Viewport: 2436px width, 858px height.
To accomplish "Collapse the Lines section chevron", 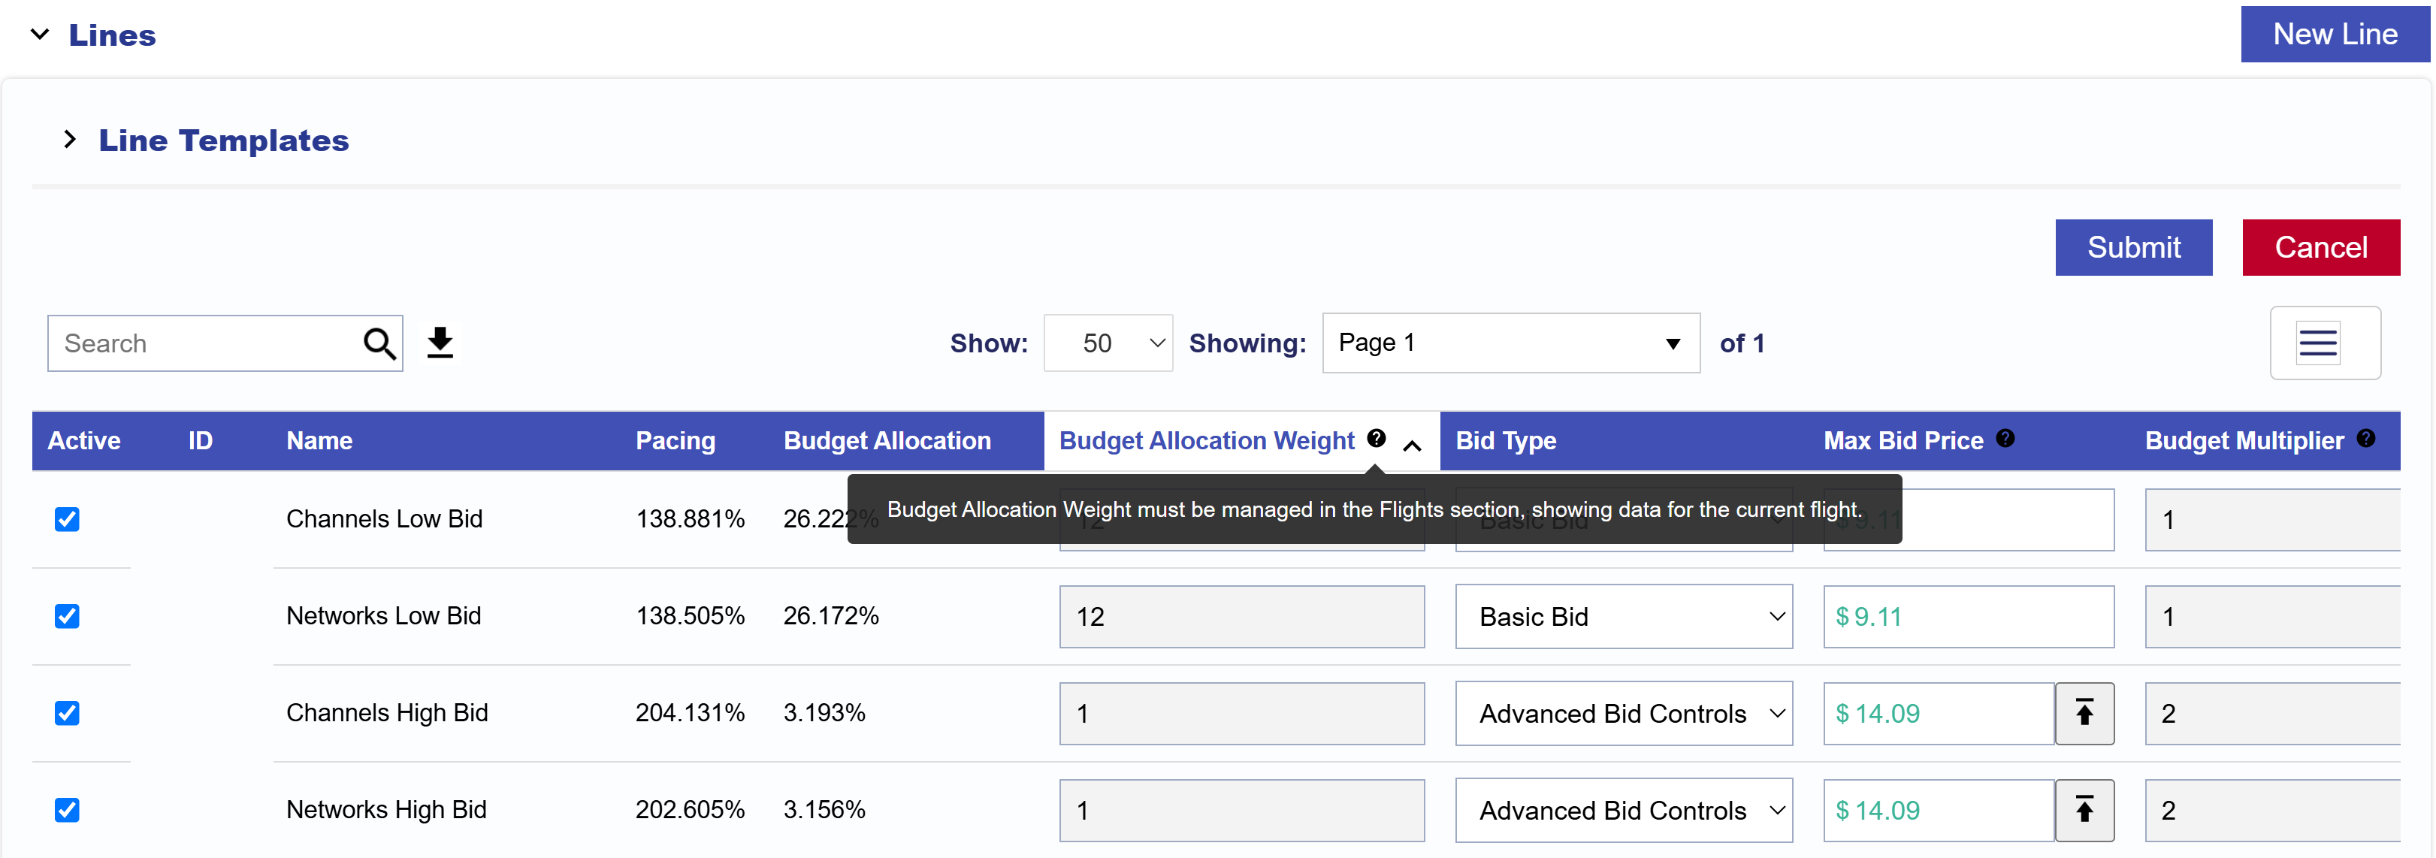I will pos(40,35).
